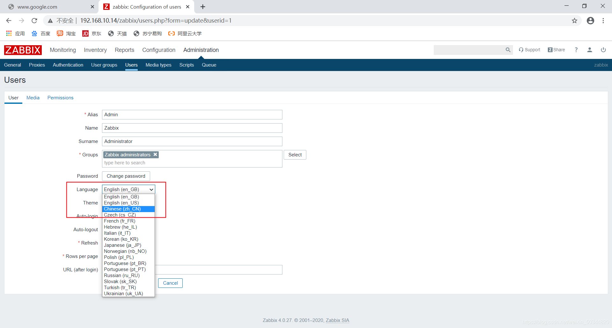Screen dimensions: 612x328
Task: Open the 百度 bookmark
Action: (41, 33)
